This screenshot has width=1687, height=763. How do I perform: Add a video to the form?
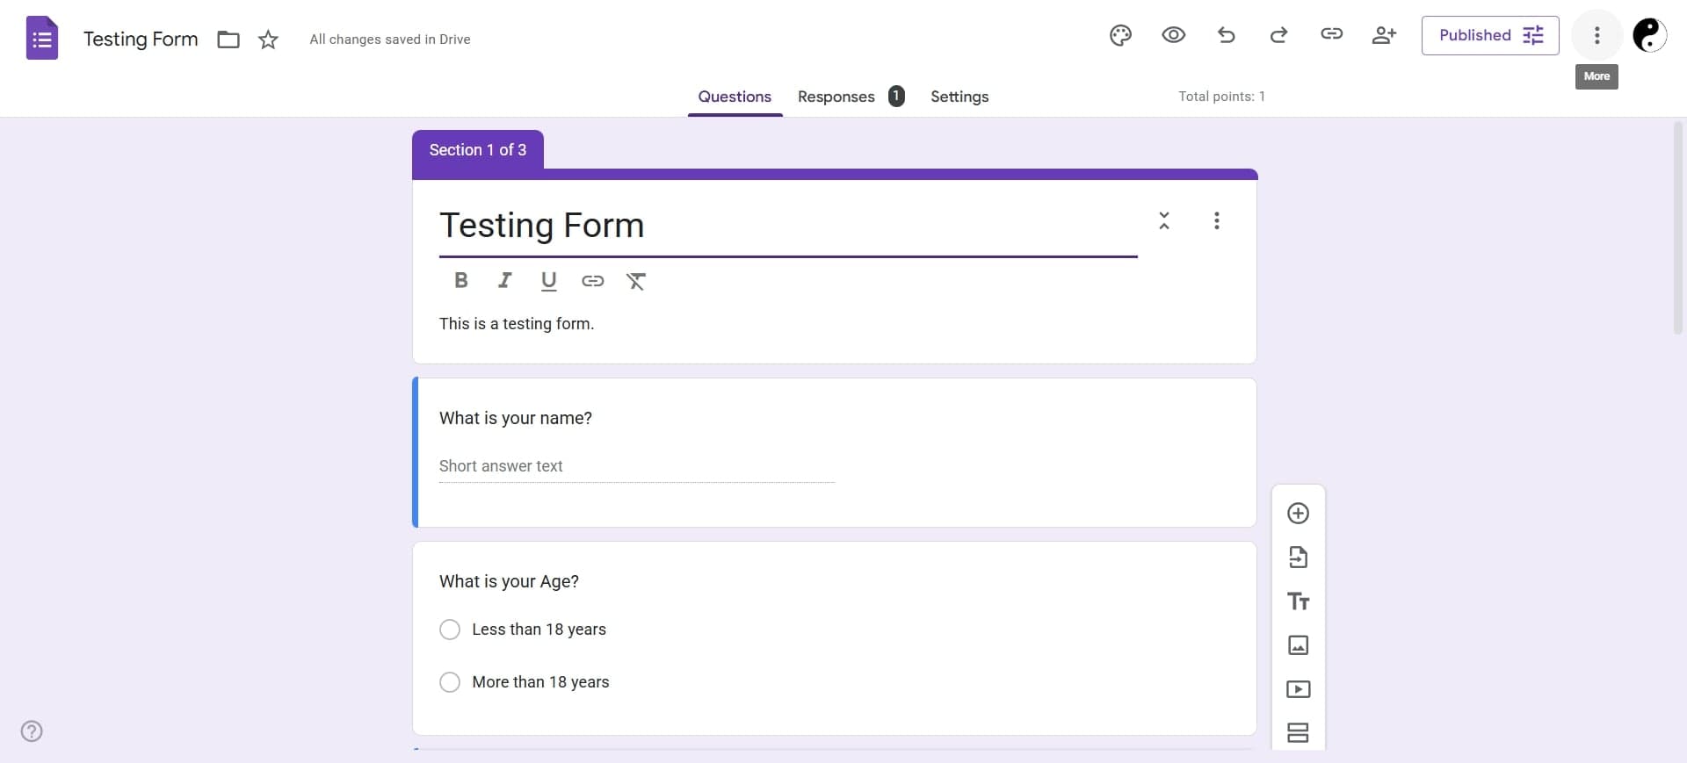point(1298,689)
